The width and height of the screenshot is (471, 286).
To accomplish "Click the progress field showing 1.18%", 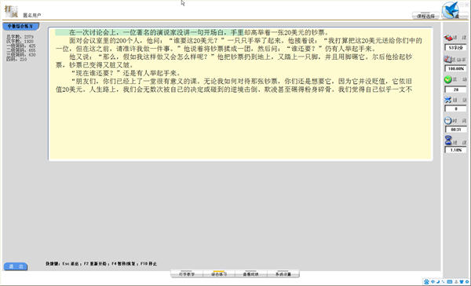I will click(455, 150).
